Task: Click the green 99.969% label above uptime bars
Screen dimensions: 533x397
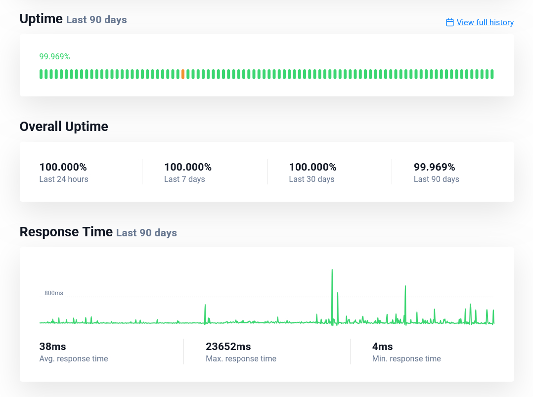Action: pos(54,56)
